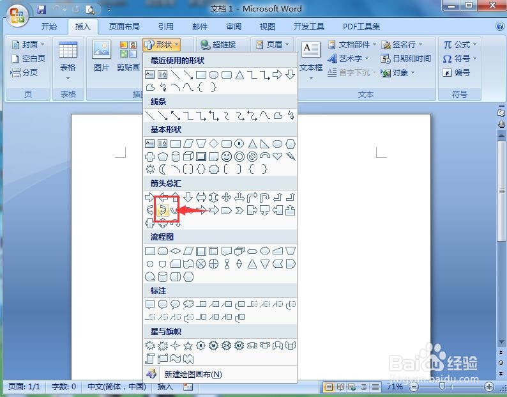
Task: Select the cylinder (can) basic shape
Action: click(175, 157)
